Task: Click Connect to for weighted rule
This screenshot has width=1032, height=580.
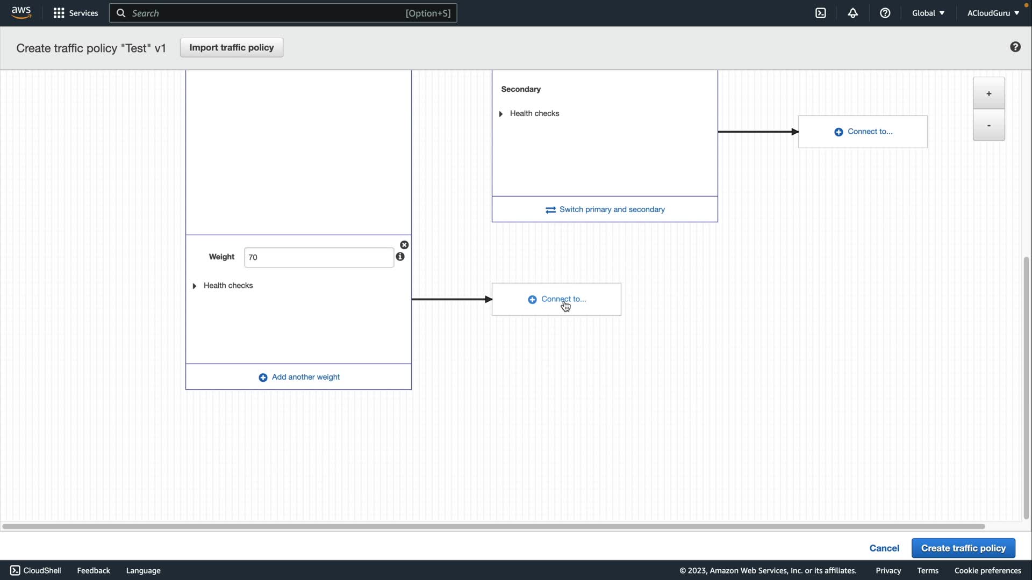Action: coord(557,299)
